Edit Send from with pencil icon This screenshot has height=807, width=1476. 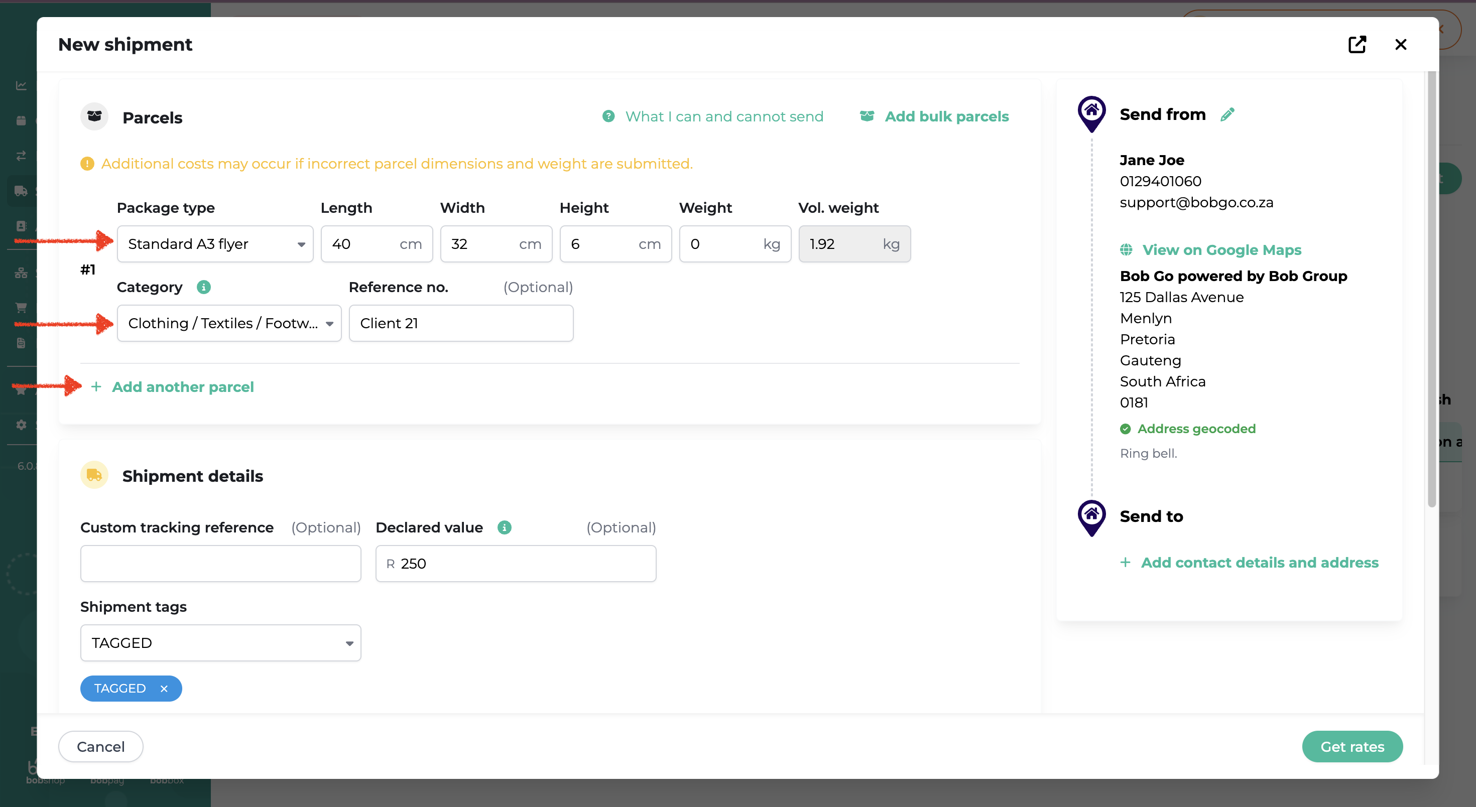tap(1227, 114)
